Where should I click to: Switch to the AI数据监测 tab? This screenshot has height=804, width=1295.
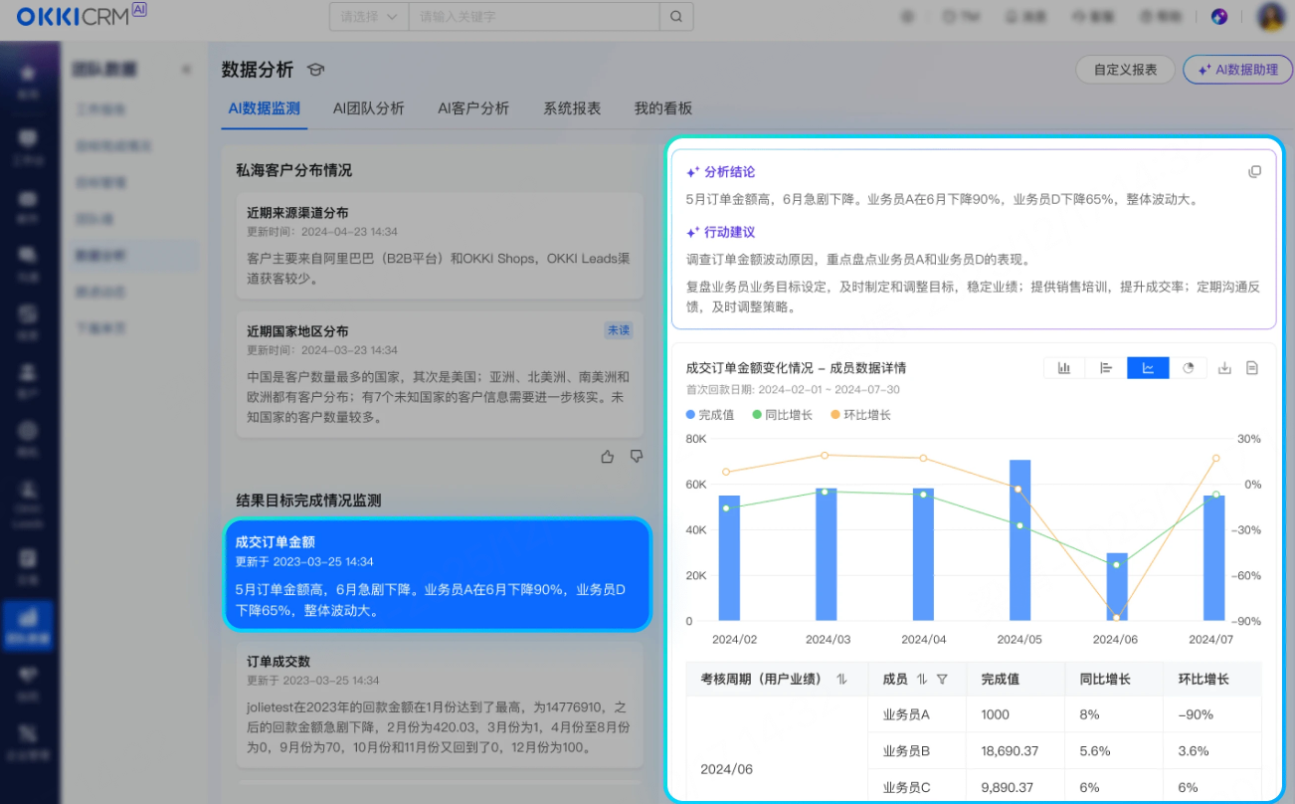(x=264, y=108)
